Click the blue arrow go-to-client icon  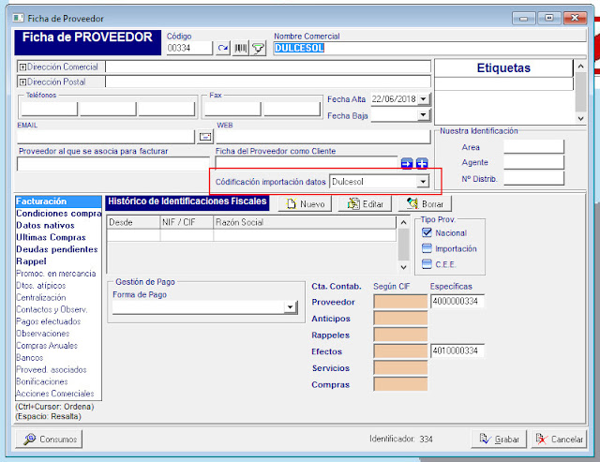coord(407,164)
